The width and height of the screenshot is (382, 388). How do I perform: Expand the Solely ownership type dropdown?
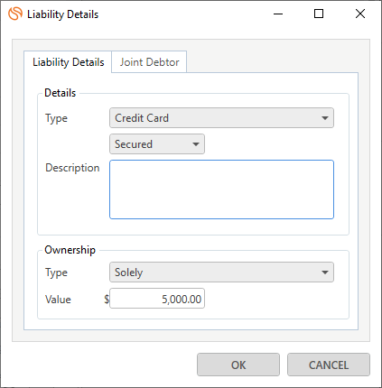pos(221,273)
